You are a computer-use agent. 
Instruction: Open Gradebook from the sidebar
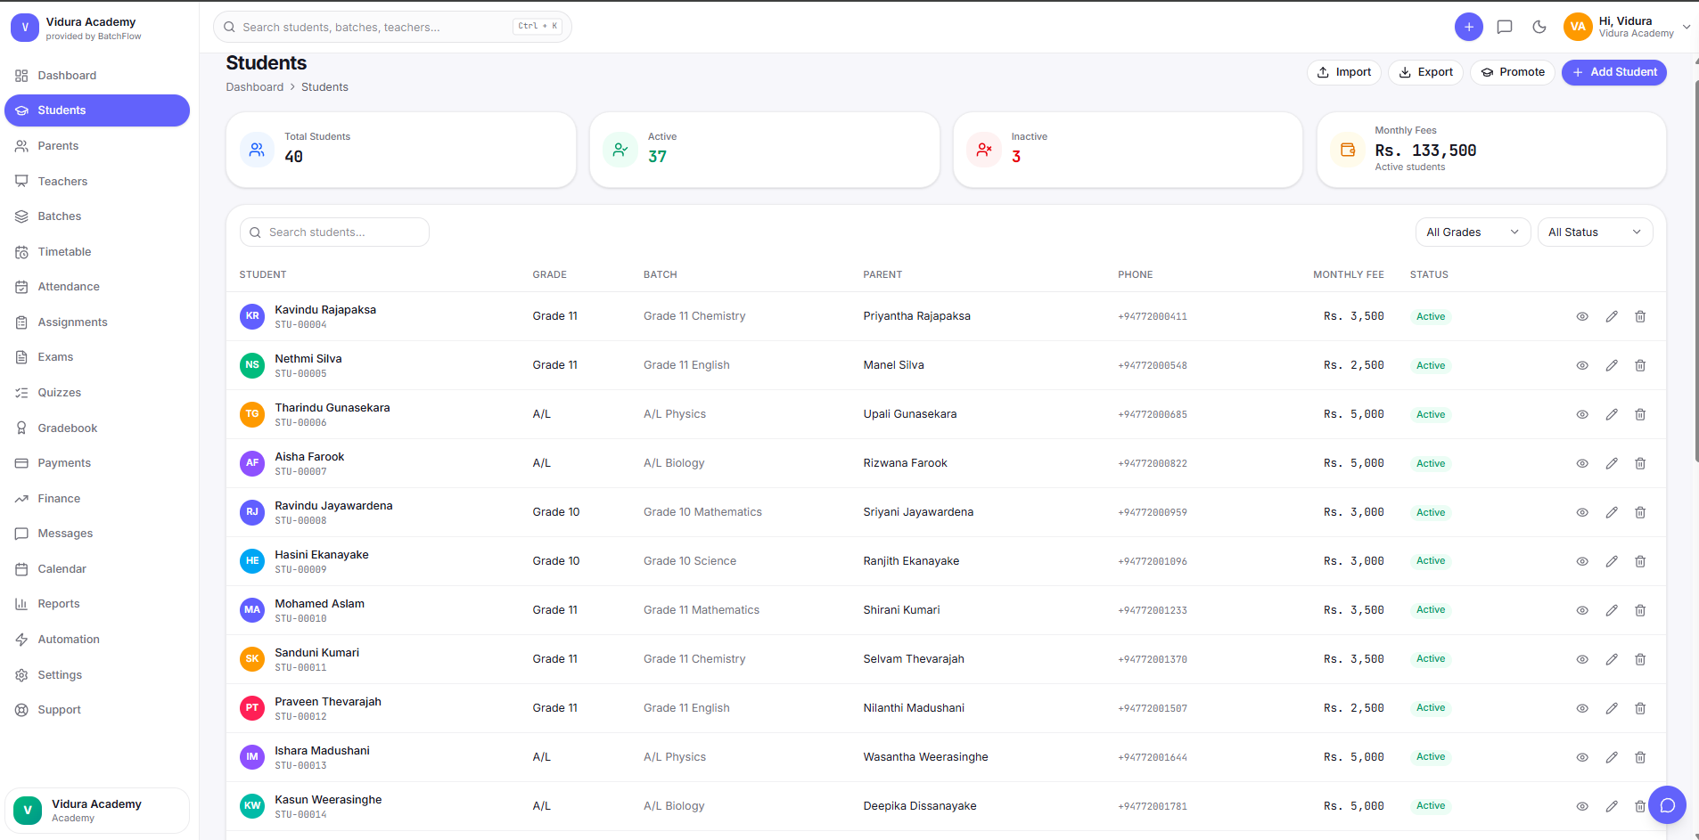click(x=68, y=428)
